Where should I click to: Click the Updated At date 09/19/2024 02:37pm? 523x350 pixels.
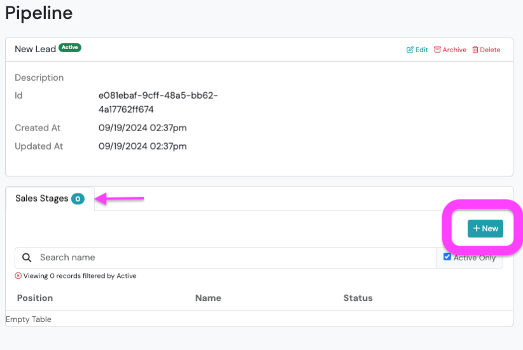click(x=143, y=146)
